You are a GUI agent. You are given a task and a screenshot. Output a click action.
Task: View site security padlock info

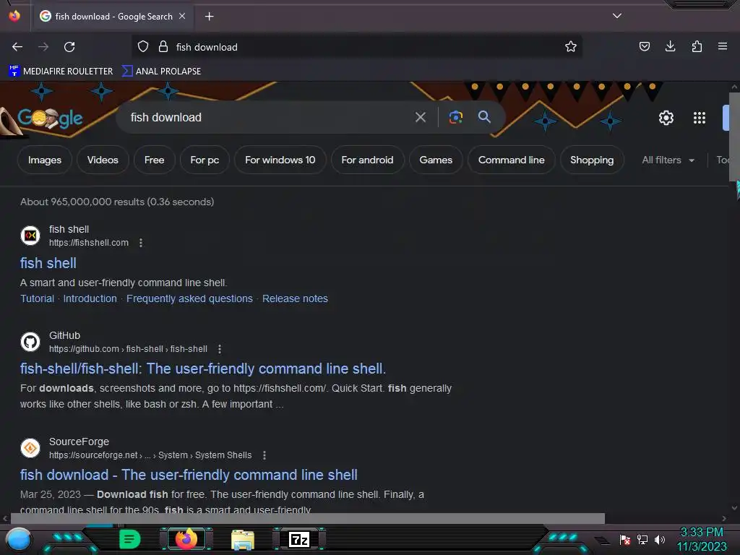[x=163, y=47]
